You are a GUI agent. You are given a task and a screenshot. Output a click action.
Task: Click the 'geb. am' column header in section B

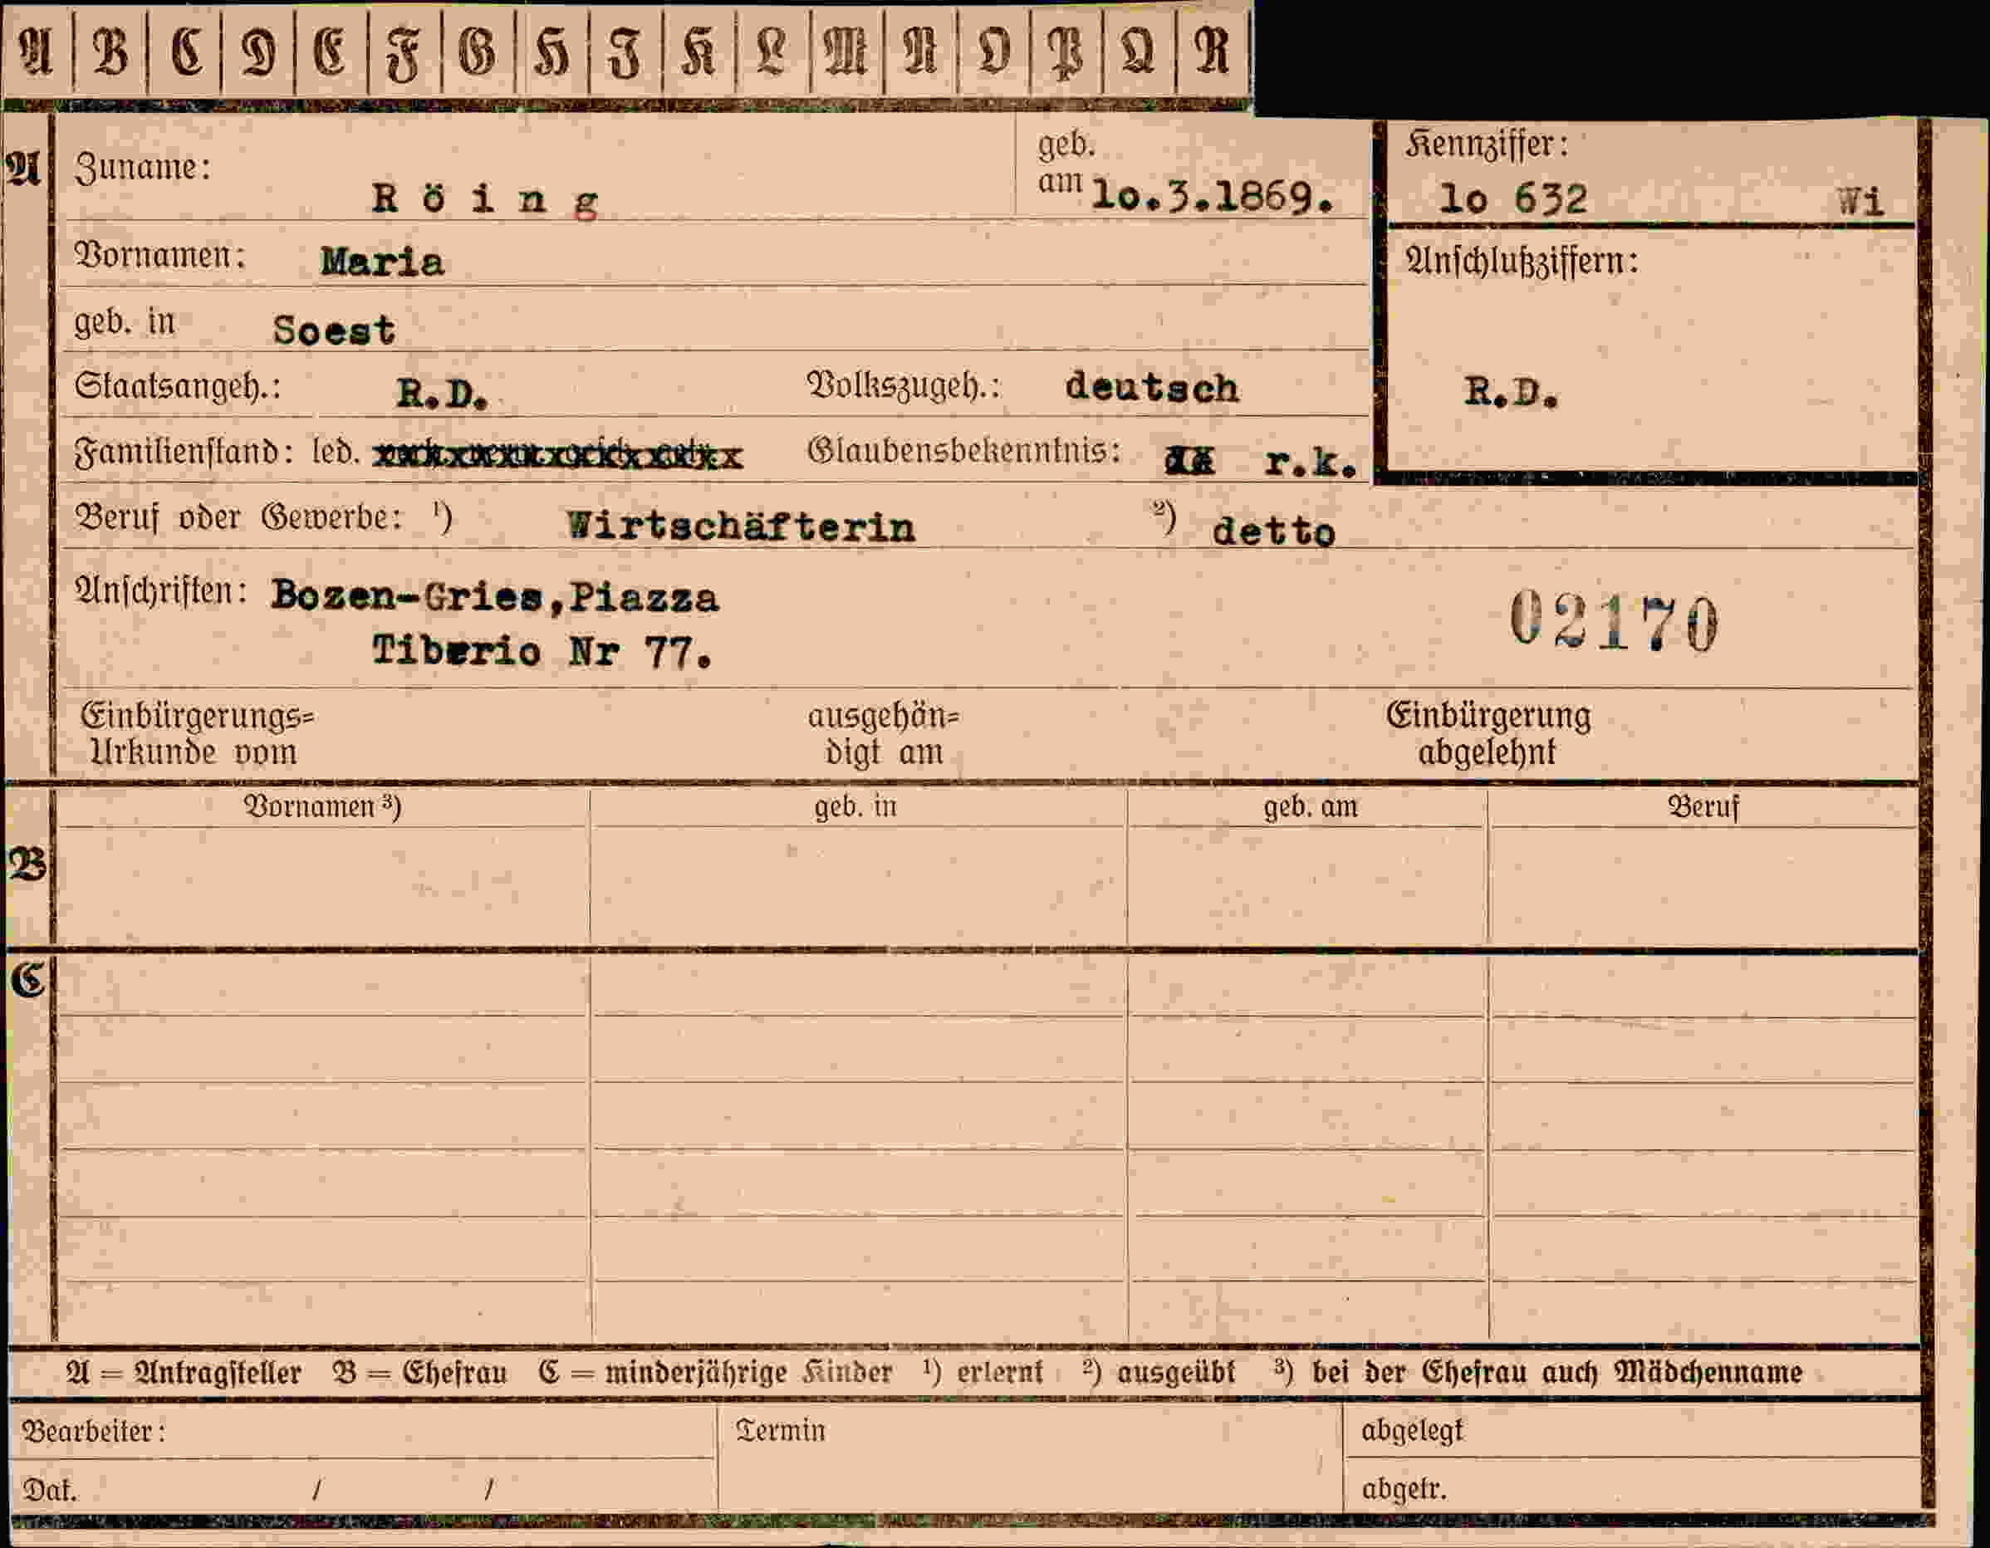click(1311, 807)
